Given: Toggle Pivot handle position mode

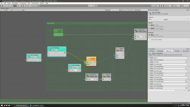Looking at the screenshot, I should pyautogui.click(x=27, y=6).
